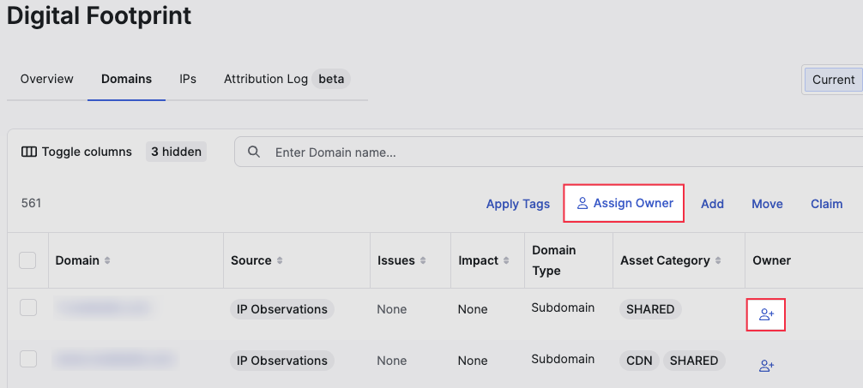This screenshot has height=388, width=863.
Task: Check the CDN SHARED row checkbox
Action: point(28,359)
